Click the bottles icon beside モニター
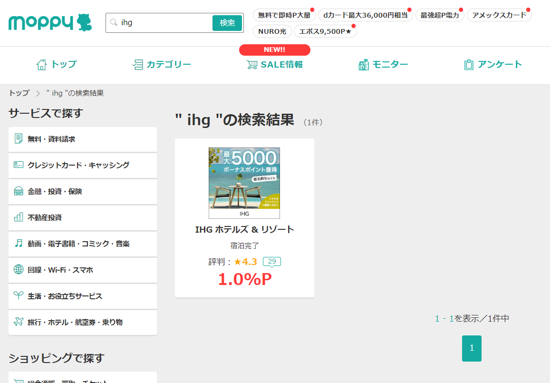The height and width of the screenshot is (383, 550). coord(364,65)
